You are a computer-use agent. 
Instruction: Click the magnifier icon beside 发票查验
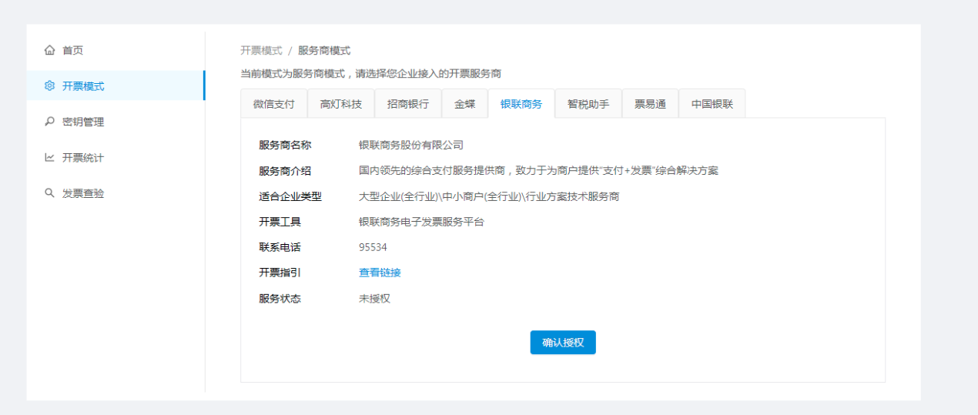coord(49,193)
